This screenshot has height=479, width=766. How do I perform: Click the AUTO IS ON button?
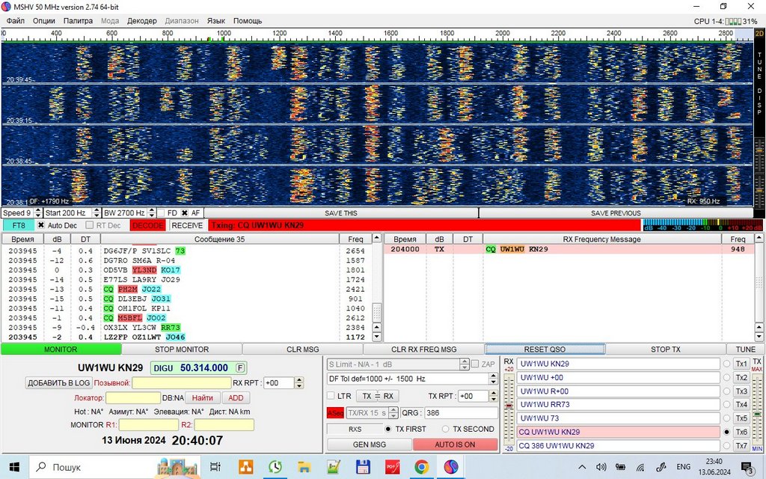coord(455,445)
